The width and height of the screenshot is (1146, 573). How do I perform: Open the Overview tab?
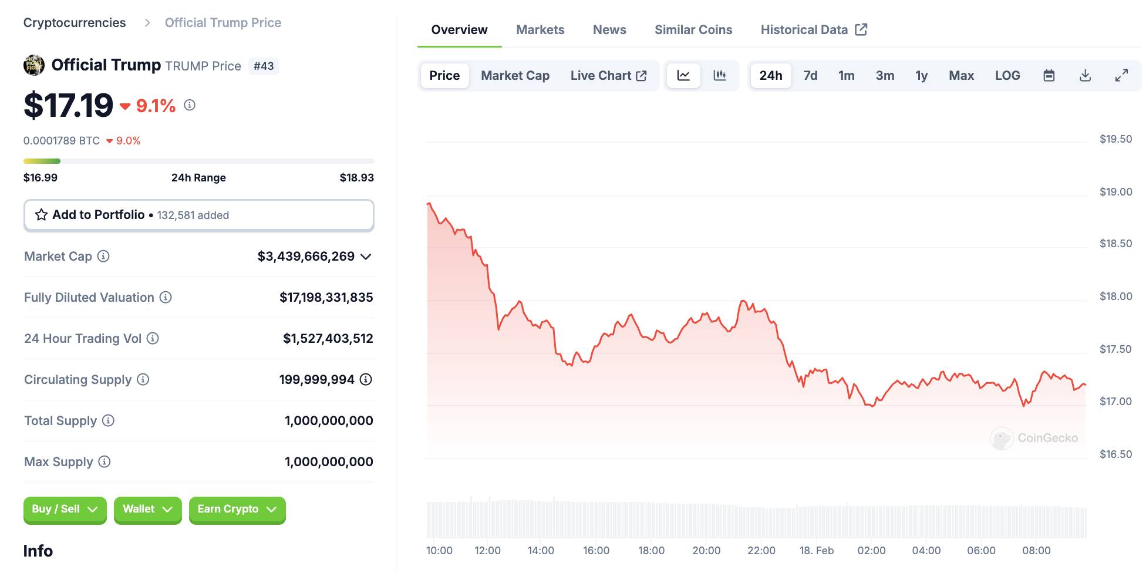coord(459,29)
